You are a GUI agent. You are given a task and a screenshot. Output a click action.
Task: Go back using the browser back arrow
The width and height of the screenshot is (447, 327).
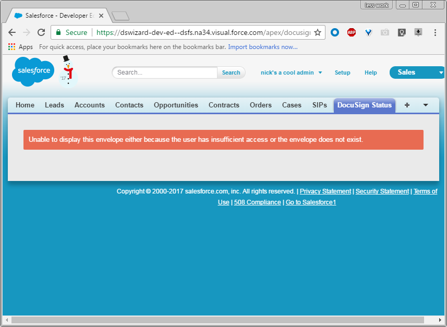[x=12, y=32]
